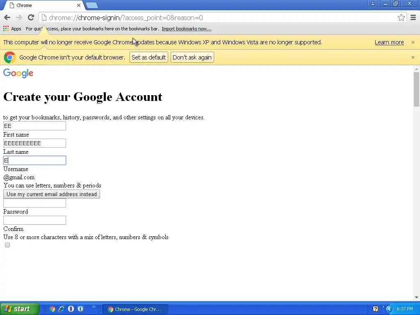Click the vertical scrollbar thumb
The height and width of the screenshot is (315, 420).
(x=416, y=89)
